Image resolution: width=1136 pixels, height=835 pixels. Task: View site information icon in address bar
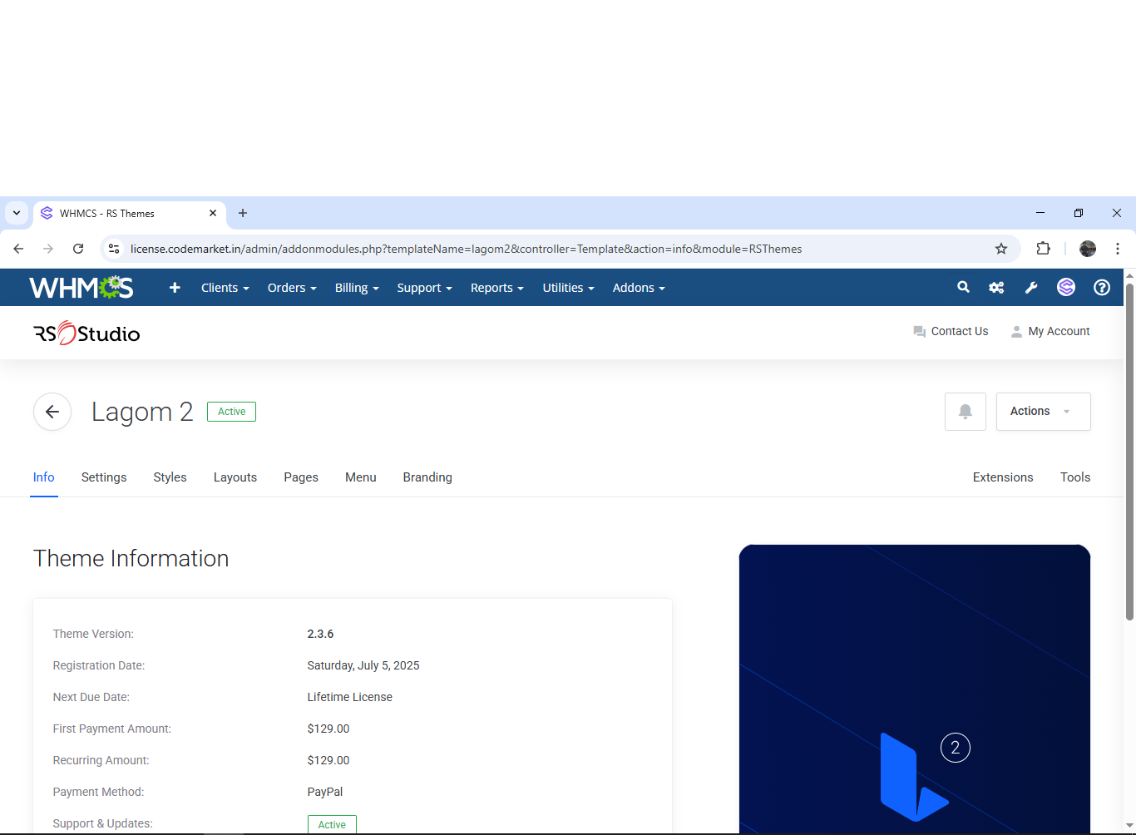pos(114,249)
